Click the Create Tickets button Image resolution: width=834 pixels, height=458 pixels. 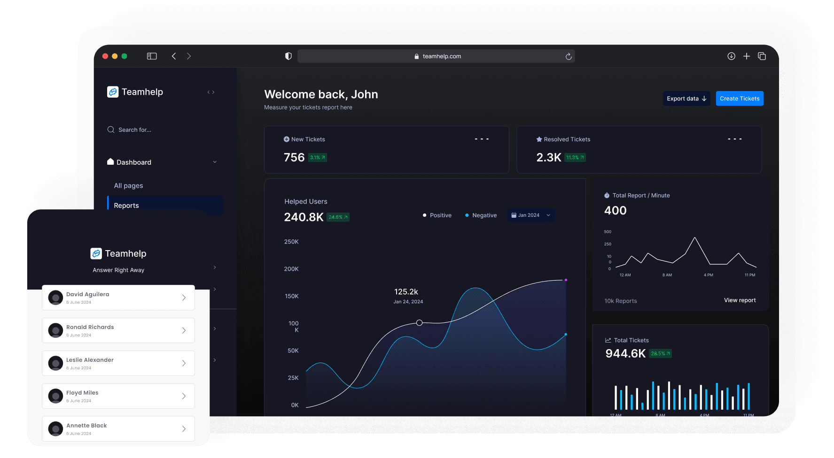point(739,99)
